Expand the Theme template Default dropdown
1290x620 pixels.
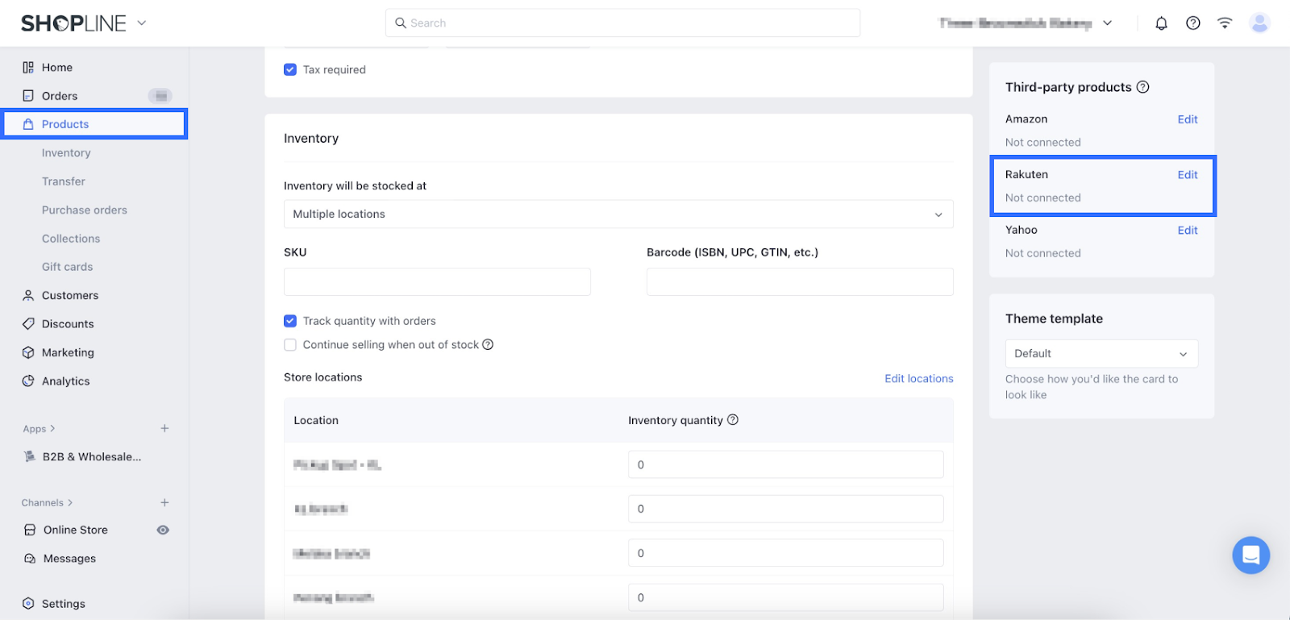pos(1101,354)
